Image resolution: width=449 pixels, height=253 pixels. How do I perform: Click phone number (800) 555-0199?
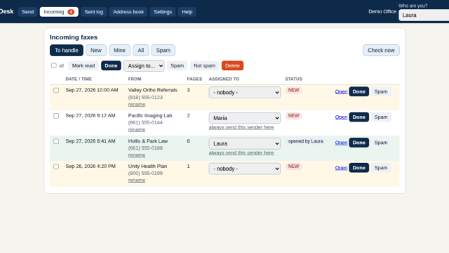[145, 174]
